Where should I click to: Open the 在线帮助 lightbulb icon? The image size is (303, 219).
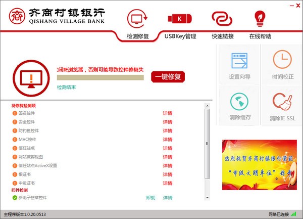click(x=260, y=19)
